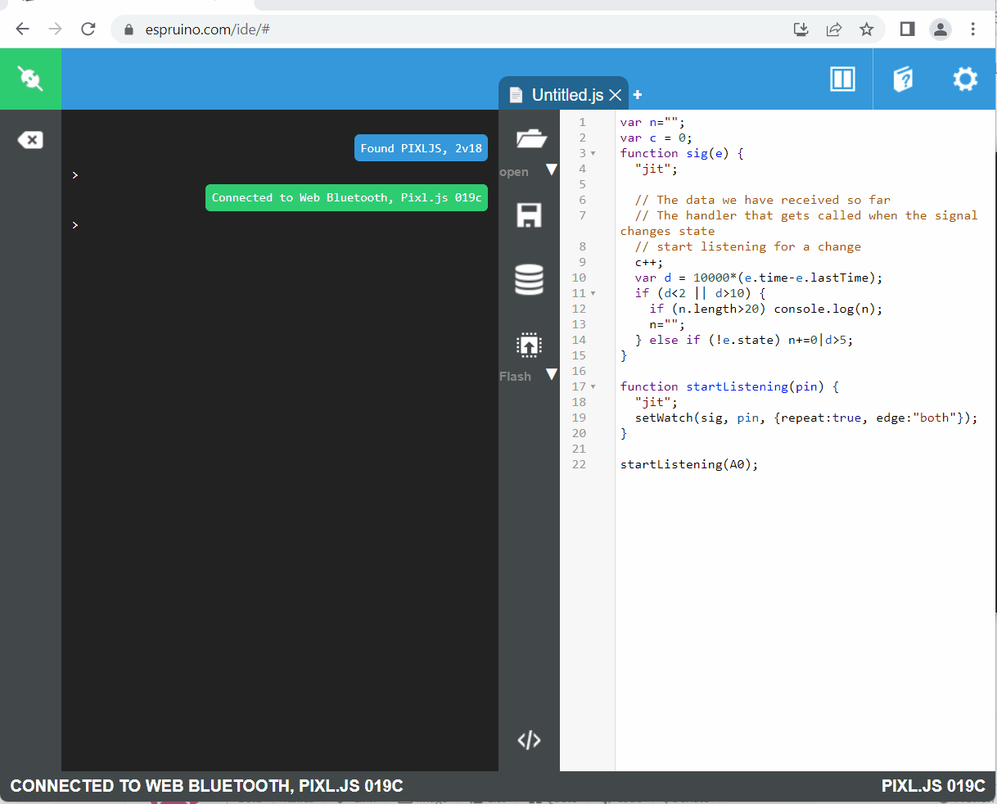
Task: Click the "c++;" code line
Action: coord(649,262)
